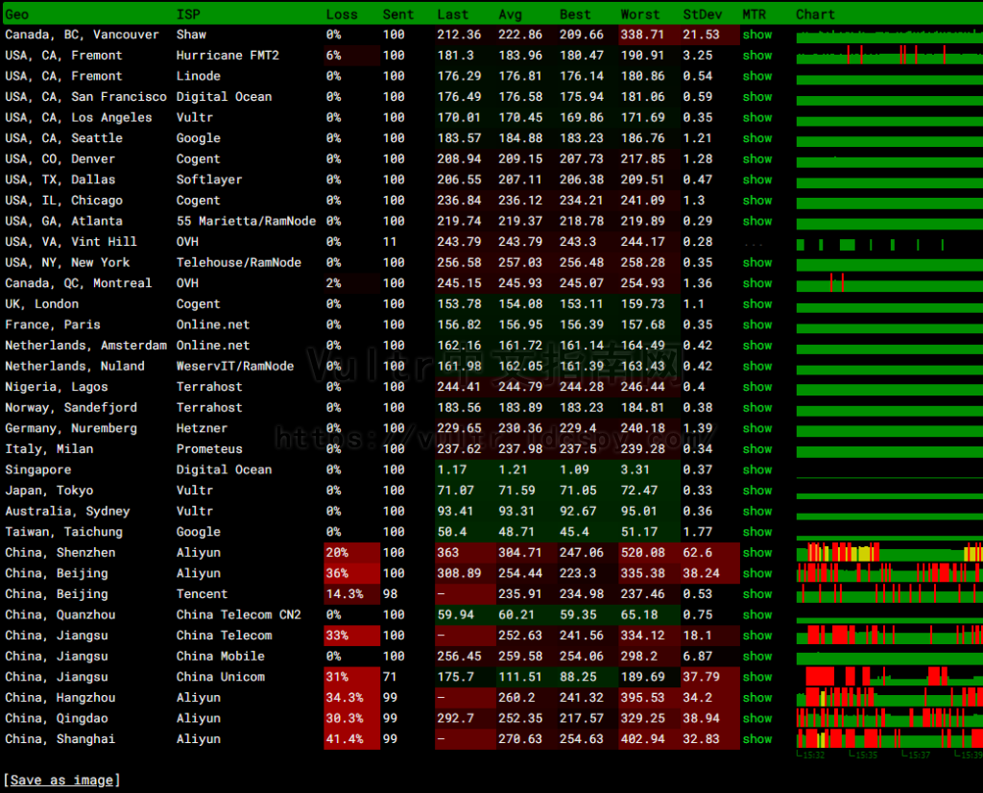The height and width of the screenshot is (793, 983).
Task: Click the chart for China, Shanghai Aliyun
Action: (890, 738)
